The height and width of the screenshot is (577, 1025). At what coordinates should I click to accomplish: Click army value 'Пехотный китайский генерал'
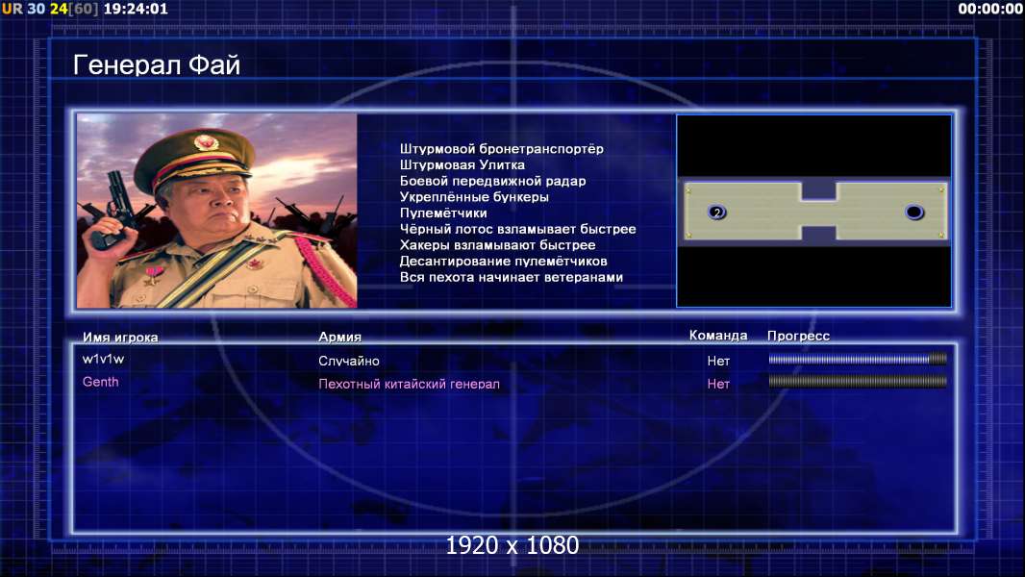pyautogui.click(x=410, y=385)
